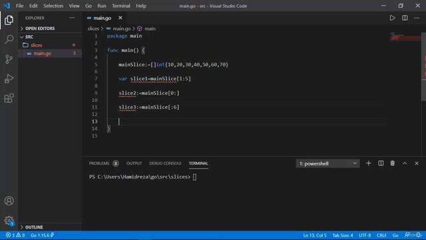Screen dimensions: 426x240
Task: Click 'package main' on line 1
Action: (124, 36)
